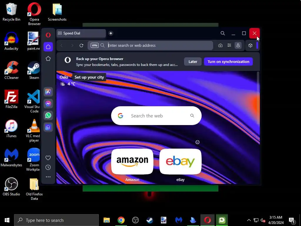Open the profile account icon
This screenshot has width=301, height=226.
point(238,45)
